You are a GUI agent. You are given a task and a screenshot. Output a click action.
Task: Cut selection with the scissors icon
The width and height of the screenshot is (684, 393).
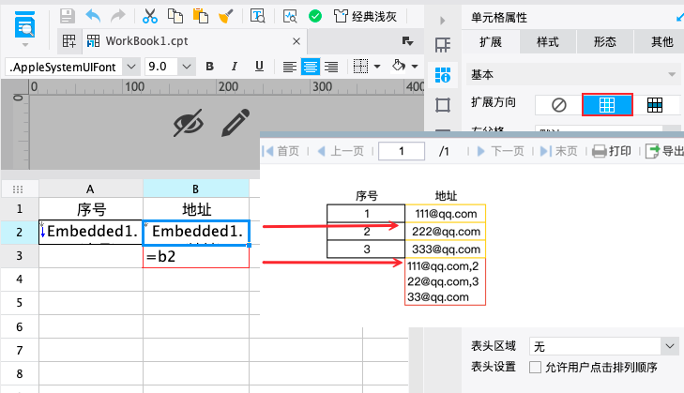click(x=149, y=16)
